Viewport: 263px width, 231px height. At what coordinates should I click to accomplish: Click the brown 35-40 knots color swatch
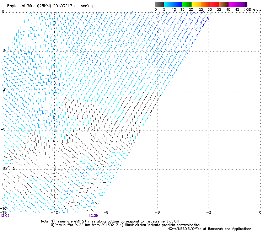click(224, 4)
